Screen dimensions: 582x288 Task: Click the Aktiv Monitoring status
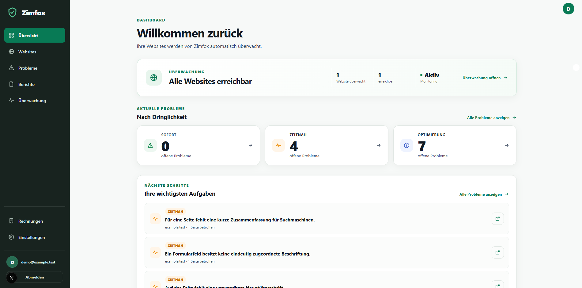(430, 78)
